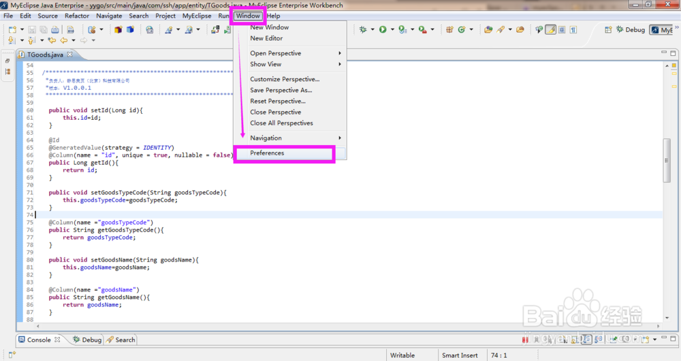The width and height of the screenshot is (681, 361).
Task: Expand the New Class dropdown arrow
Action: click(471, 29)
